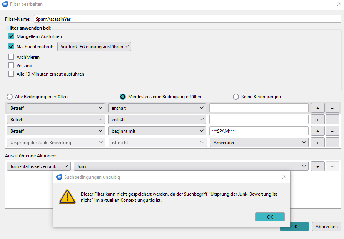Expand the Anwender value dropdown
The width and height of the screenshot is (344, 239).
pos(259,143)
